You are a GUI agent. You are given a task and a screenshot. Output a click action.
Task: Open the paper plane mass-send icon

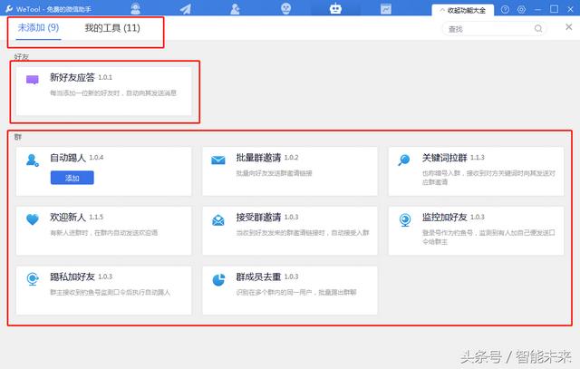tap(186, 8)
